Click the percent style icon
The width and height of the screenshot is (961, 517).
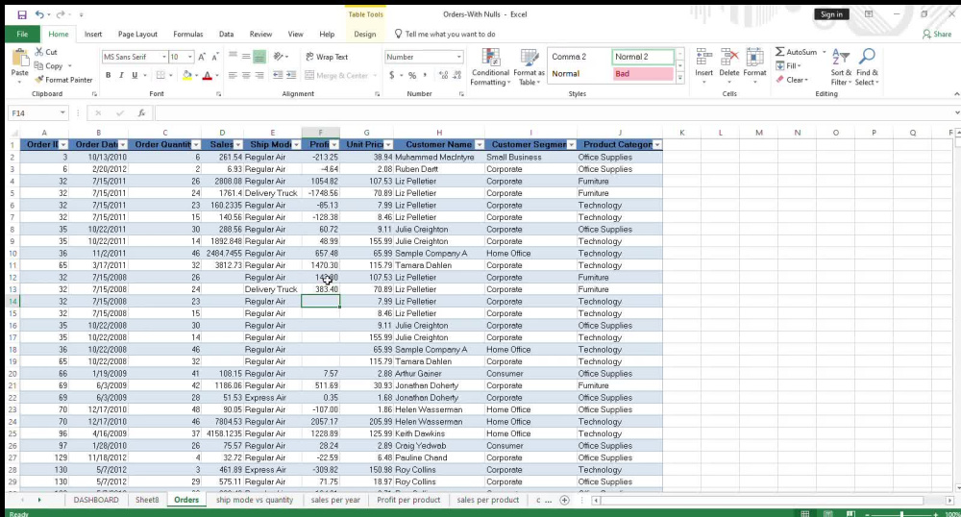click(x=412, y=75)
